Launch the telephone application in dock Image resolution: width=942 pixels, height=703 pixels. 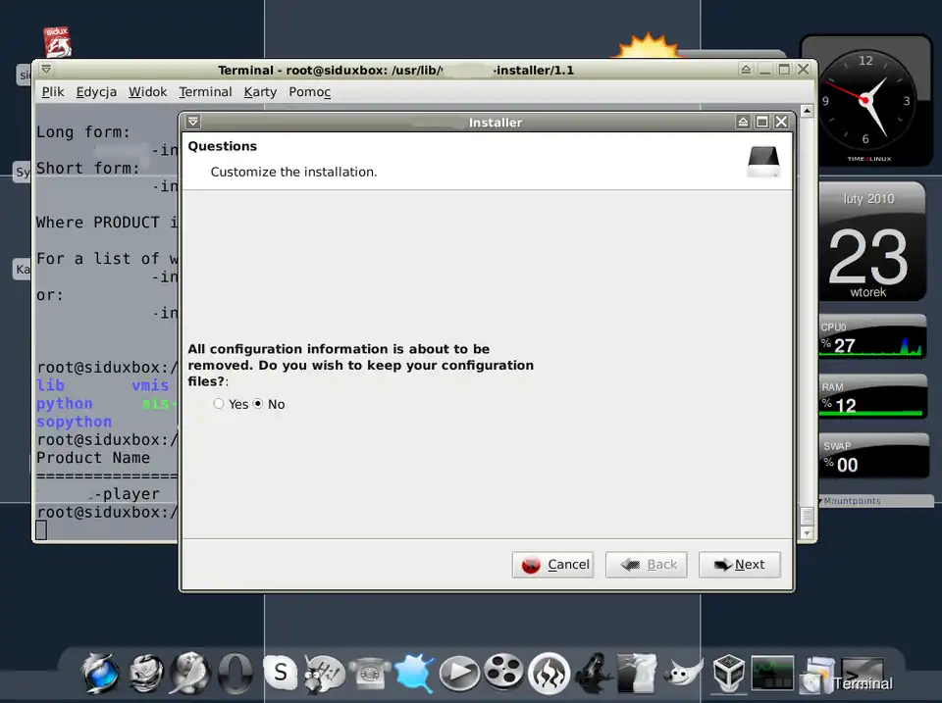pyautogui.click(x=370, y=674)
